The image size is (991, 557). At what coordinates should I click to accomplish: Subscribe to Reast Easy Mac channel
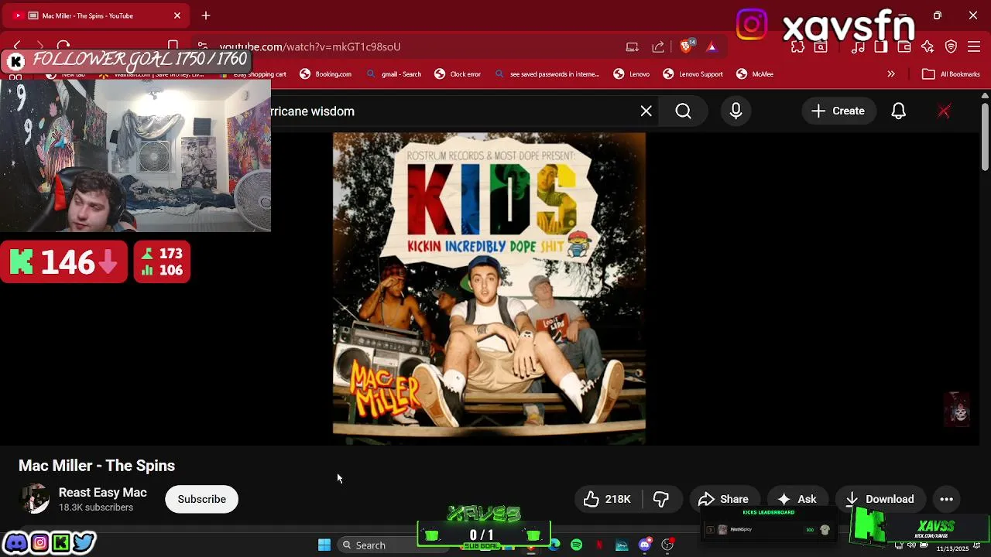pyautogui.click(x=201, y=499)
